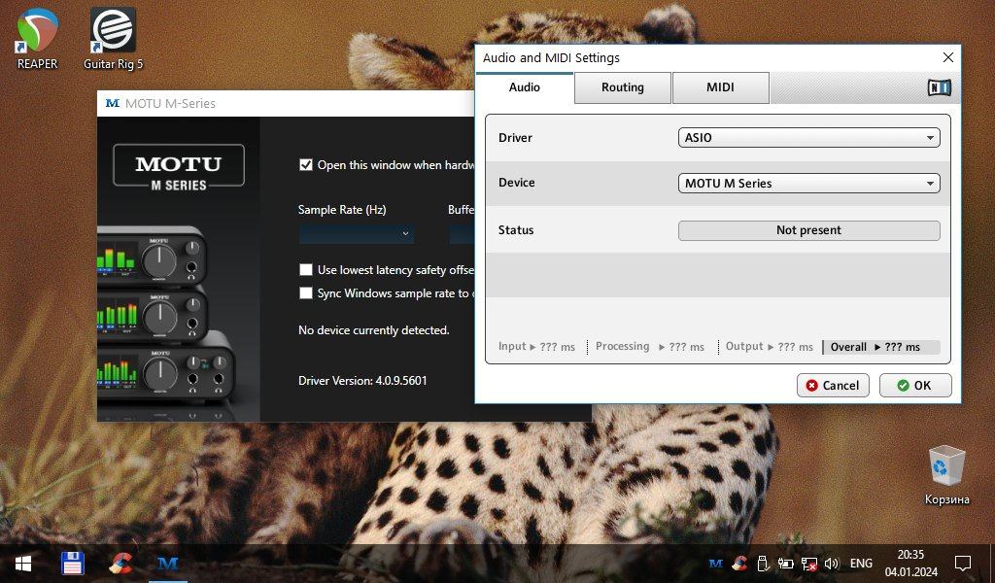Open the REAPER desktop shortcut
The image size is (995, 583).
click(37, 32)
